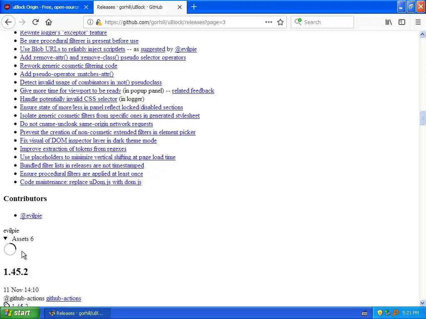Open 'Use placeholders to minimize vertical shifting'

click(97, 157)
